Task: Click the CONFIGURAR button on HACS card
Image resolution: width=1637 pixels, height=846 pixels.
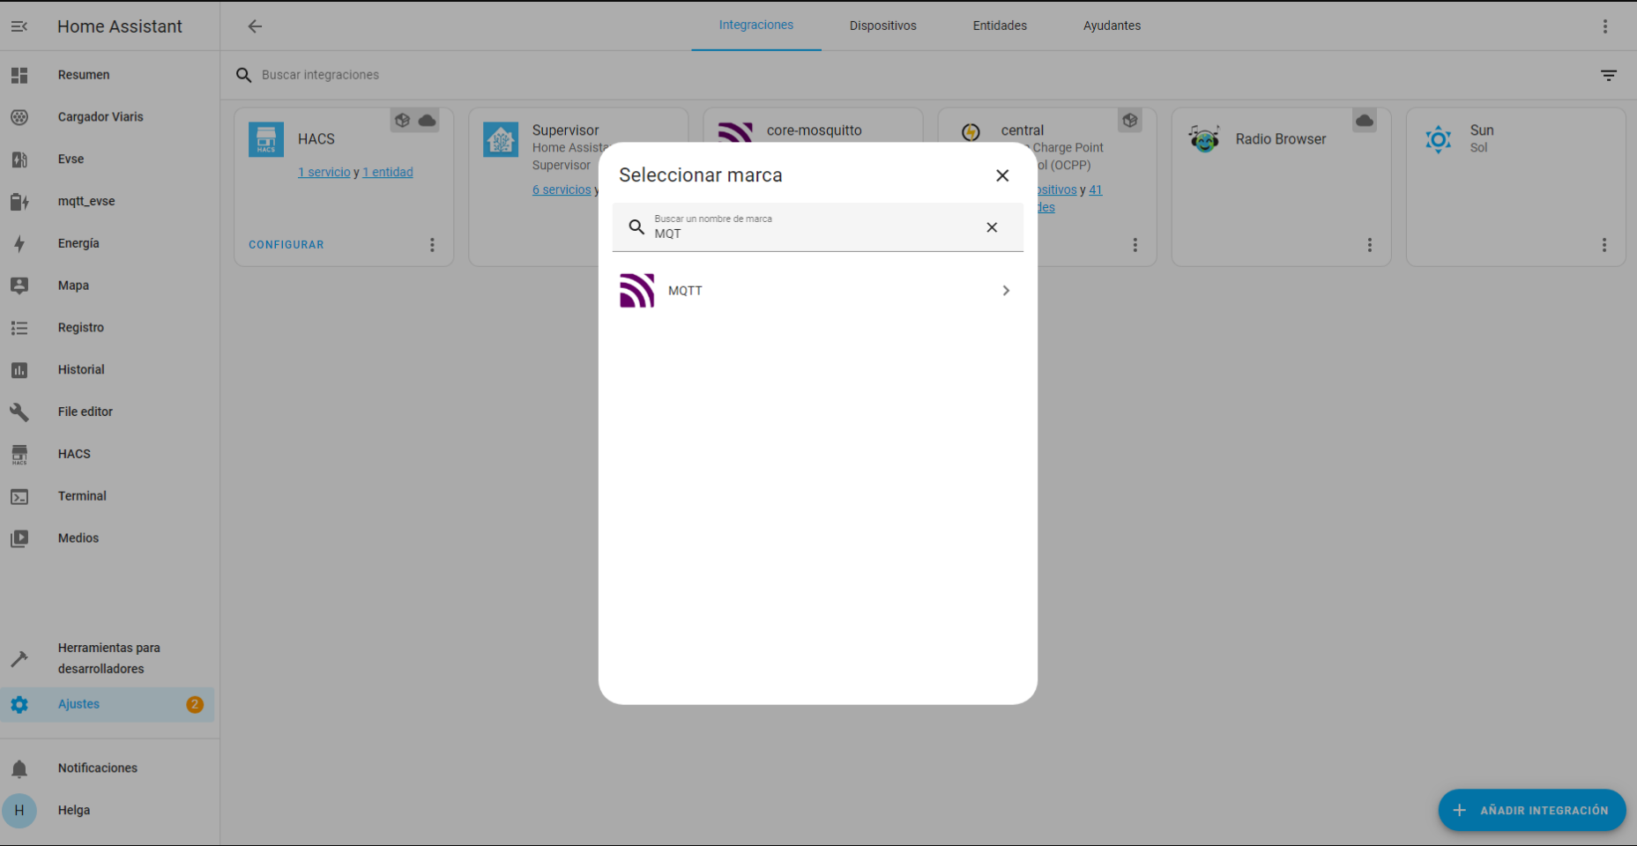Action: coord(286,245)
